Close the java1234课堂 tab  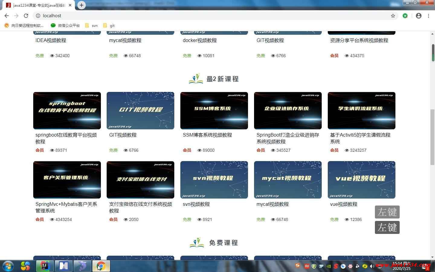click(x=70, y=5)
